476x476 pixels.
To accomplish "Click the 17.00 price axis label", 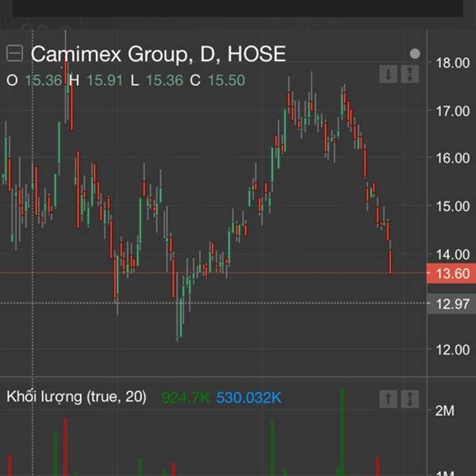I will pos(453,111).
